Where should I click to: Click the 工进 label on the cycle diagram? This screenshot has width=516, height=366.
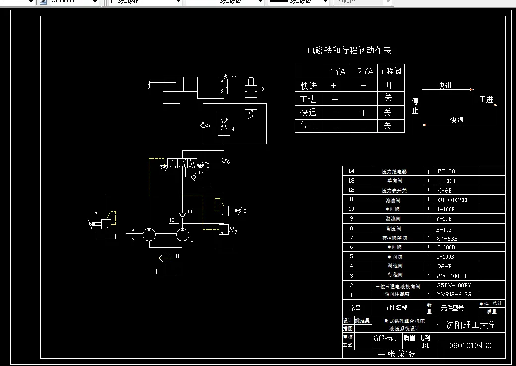(486, 99)
